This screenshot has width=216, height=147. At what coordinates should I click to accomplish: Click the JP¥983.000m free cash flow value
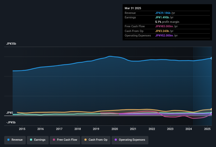click(x=164, y=26)
